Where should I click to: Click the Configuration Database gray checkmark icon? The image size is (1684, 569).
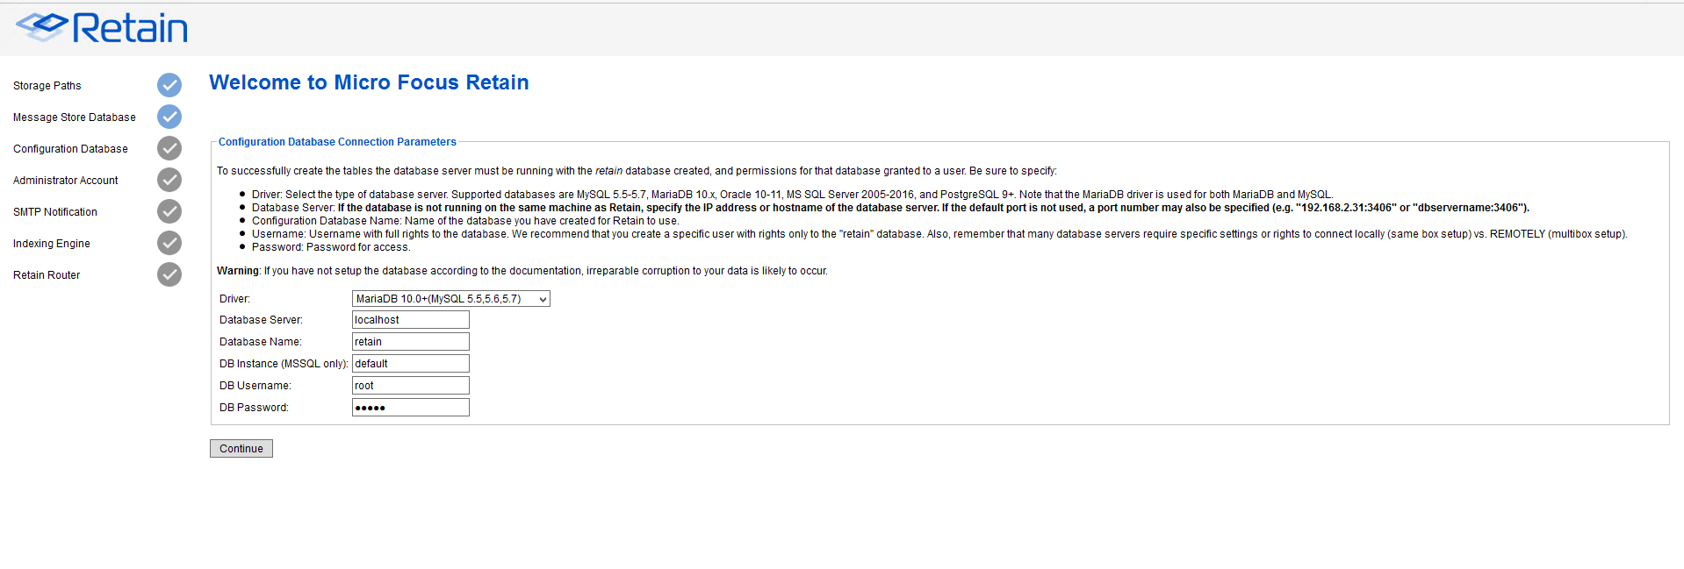click(x=169, y=148)
